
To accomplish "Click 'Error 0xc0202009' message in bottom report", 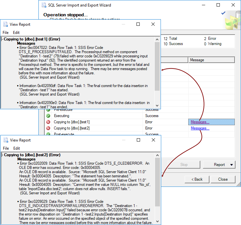I will point(84,178).
